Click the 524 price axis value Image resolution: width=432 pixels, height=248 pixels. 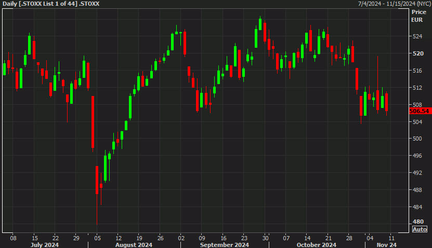pyautogui.click(x=417, y=36)
